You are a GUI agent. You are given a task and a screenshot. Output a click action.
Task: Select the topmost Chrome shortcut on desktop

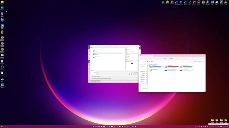[x=2, y=38]
